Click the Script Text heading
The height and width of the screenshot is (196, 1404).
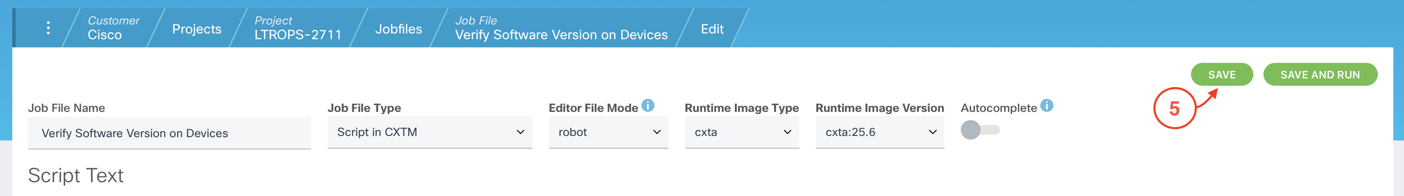[76, 175]
